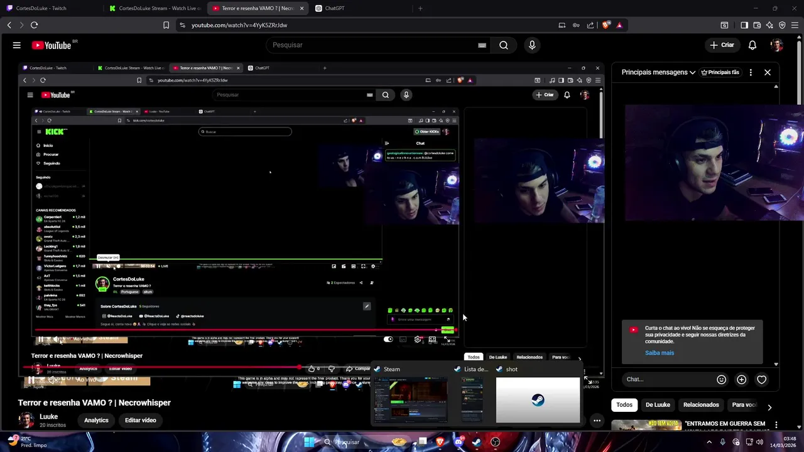Open Principais fãs top fans chip
This screenshot has width=804, height=452.
(720, 72)
